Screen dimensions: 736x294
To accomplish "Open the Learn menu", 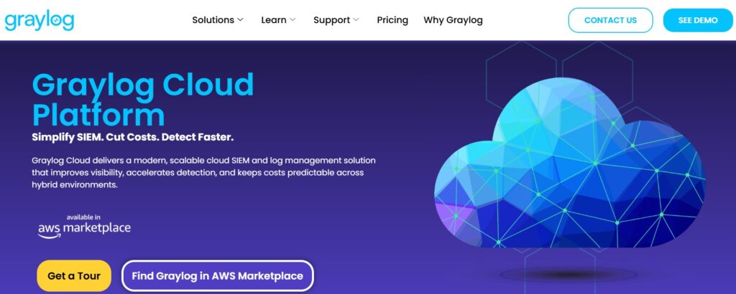I will [x=274, y=20].
